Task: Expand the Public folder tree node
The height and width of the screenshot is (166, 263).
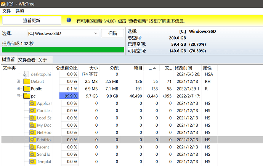Action: 18,89
